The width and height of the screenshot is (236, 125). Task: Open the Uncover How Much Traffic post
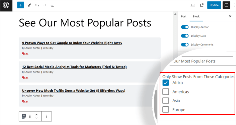click(x=74, y=91)
